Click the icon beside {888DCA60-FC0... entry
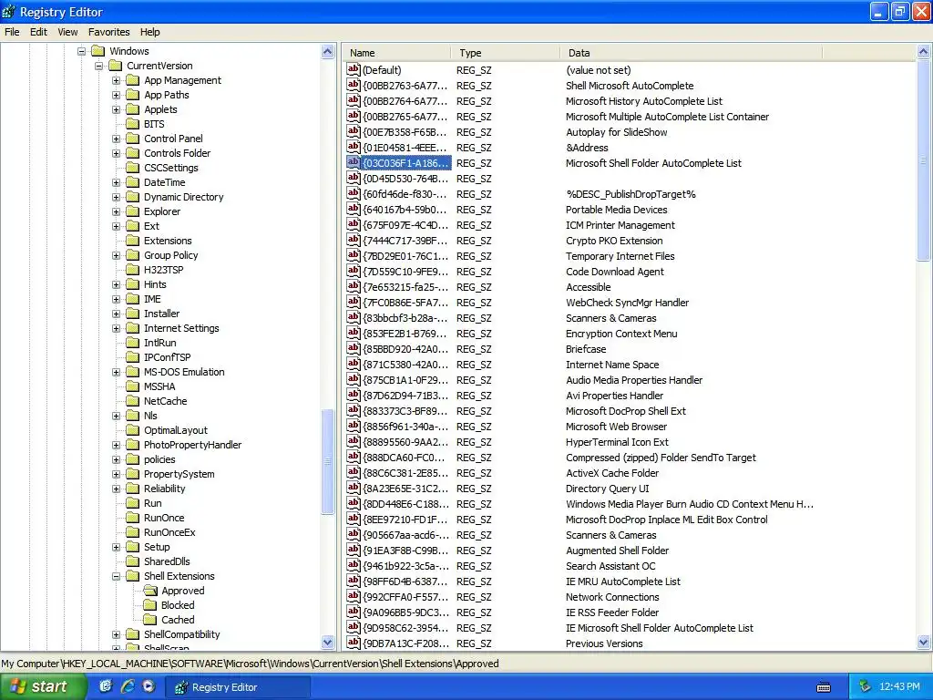This screenshot has height=700, width=933. pyautogui.click(x=354, y=457)
